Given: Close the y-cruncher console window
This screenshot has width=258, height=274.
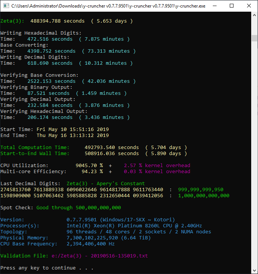Looking at the screenshot, I should pyautogui.click(x=249, y=6).
